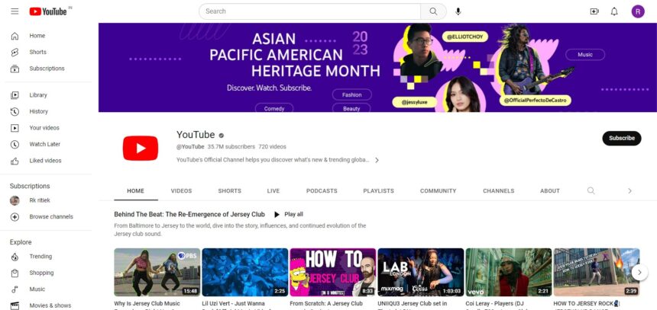Click the Watch Later clock icon
657x310 pixels.
point(15,144)
